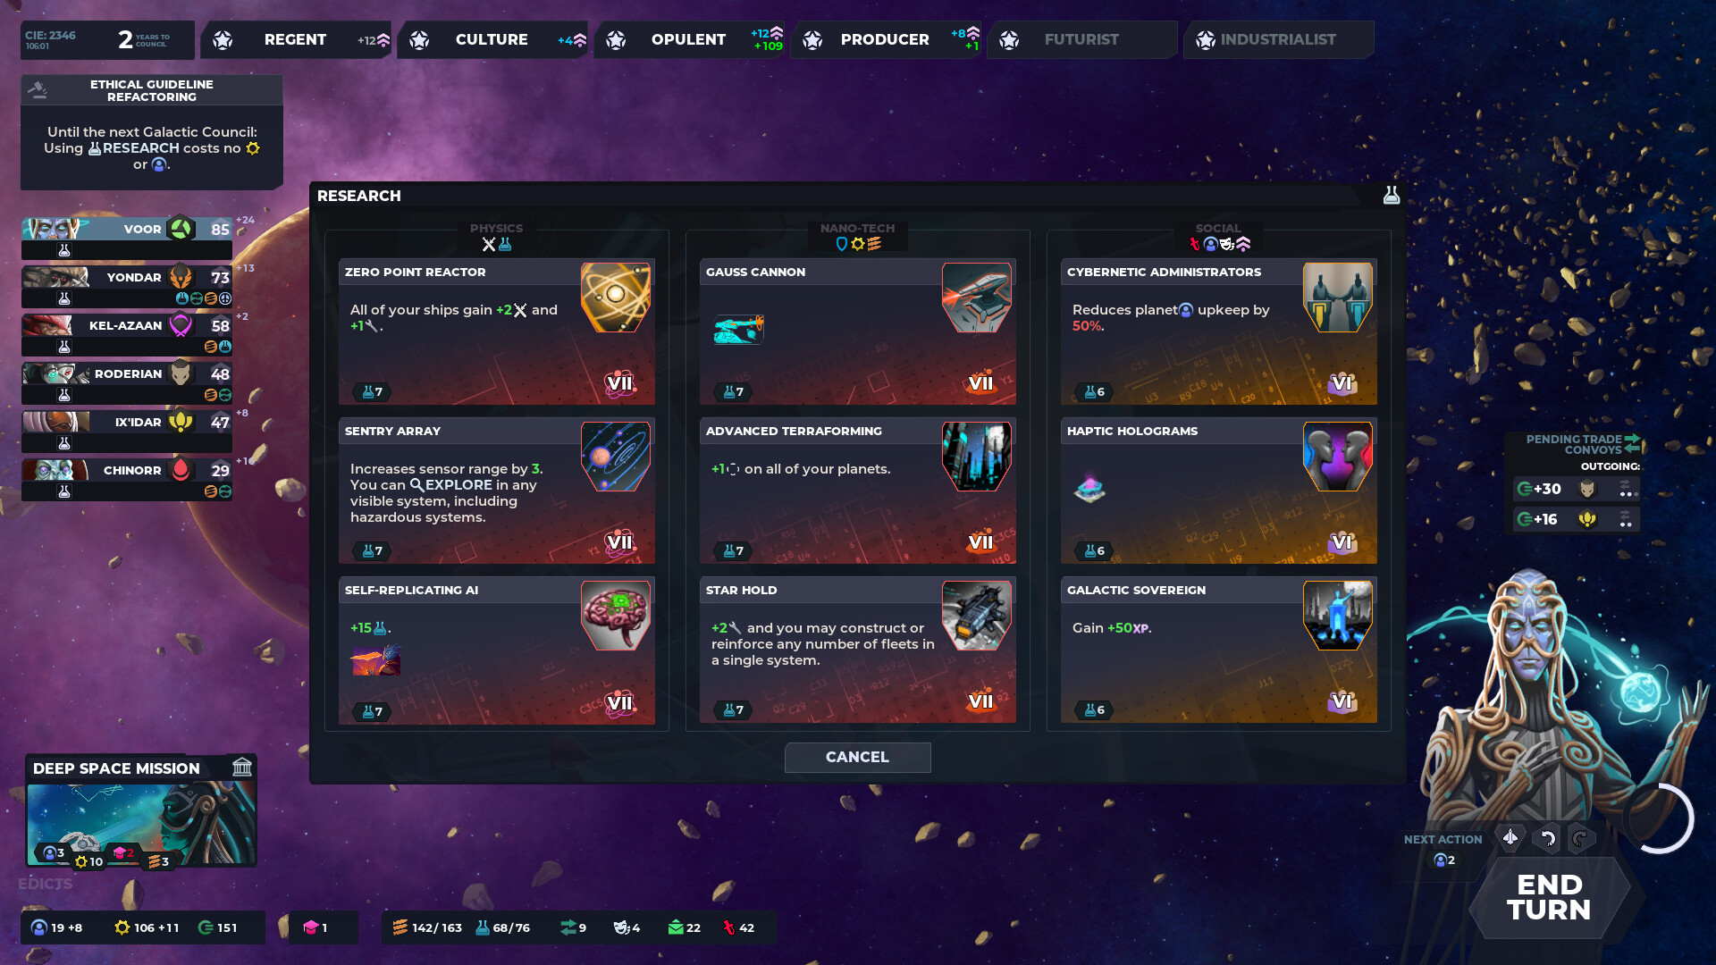
Task: Toggle the Futurist faction status
Action: [1082, 39]
